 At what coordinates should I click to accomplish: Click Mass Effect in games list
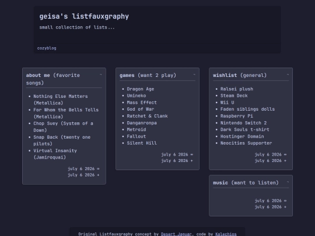142,103
